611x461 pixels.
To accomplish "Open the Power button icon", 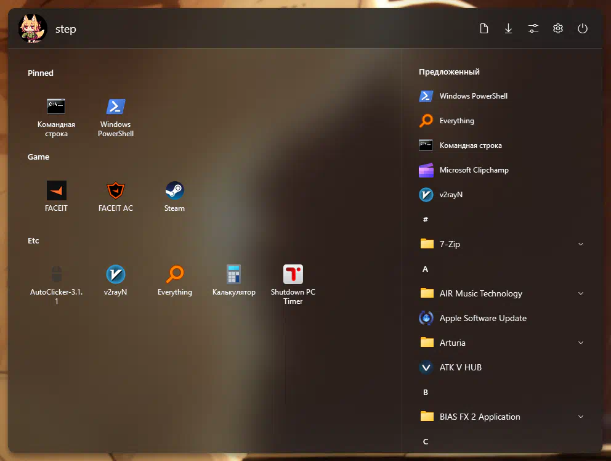I will [x=583, y=28].
